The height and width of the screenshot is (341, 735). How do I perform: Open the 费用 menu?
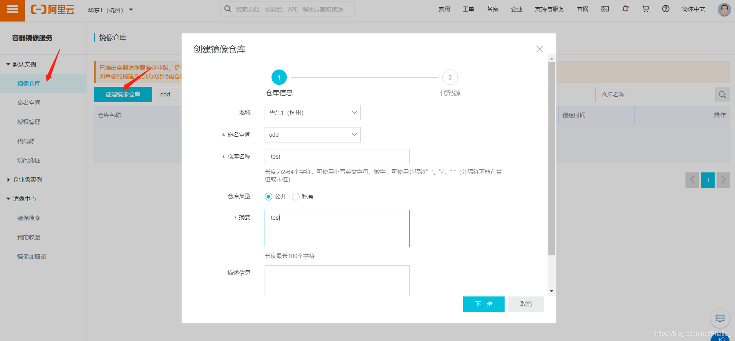click(444, 9)
